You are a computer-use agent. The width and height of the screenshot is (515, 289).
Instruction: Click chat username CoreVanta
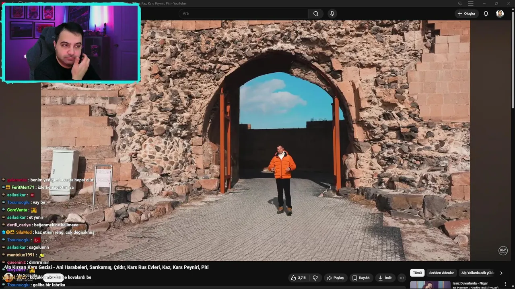tap(17, 210)
